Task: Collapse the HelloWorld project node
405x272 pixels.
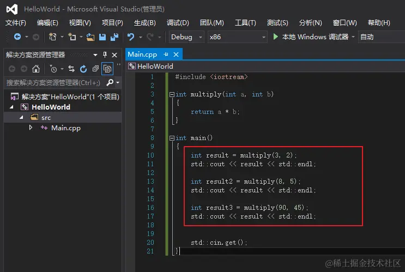Action: [x=11, y=107]
